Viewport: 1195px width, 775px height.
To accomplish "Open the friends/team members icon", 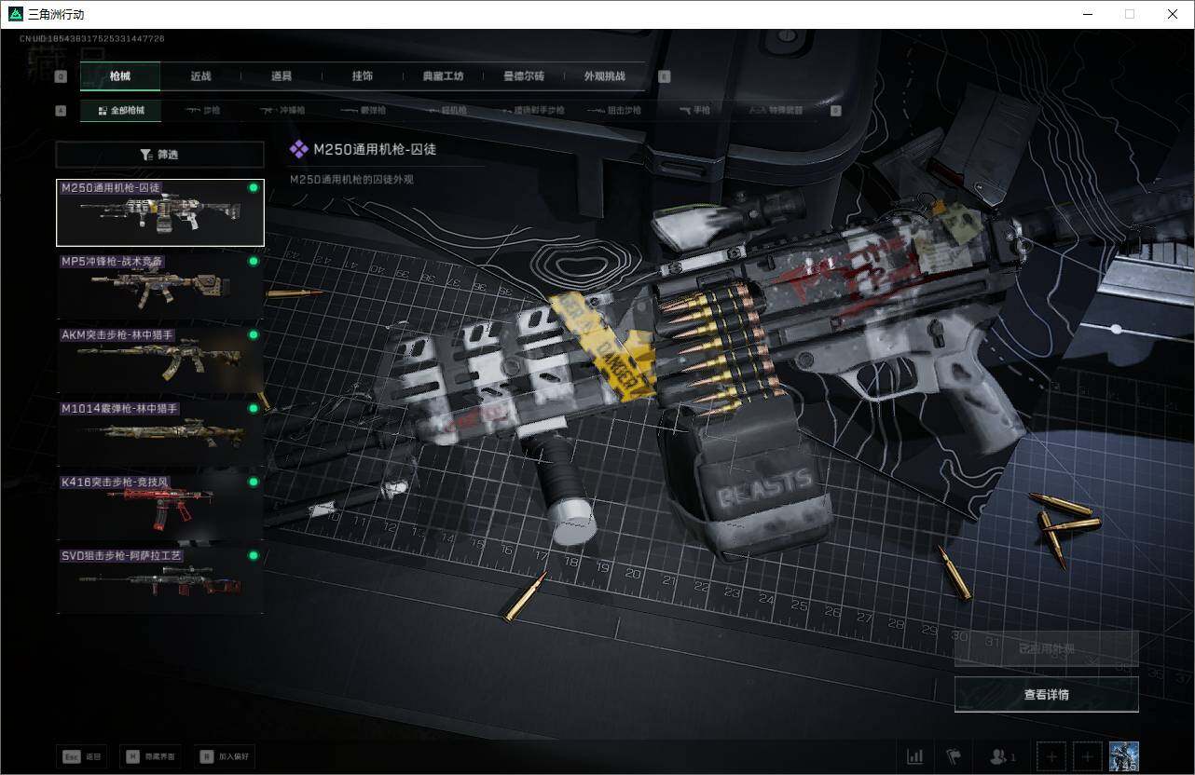I will (x=1002, y=756).
